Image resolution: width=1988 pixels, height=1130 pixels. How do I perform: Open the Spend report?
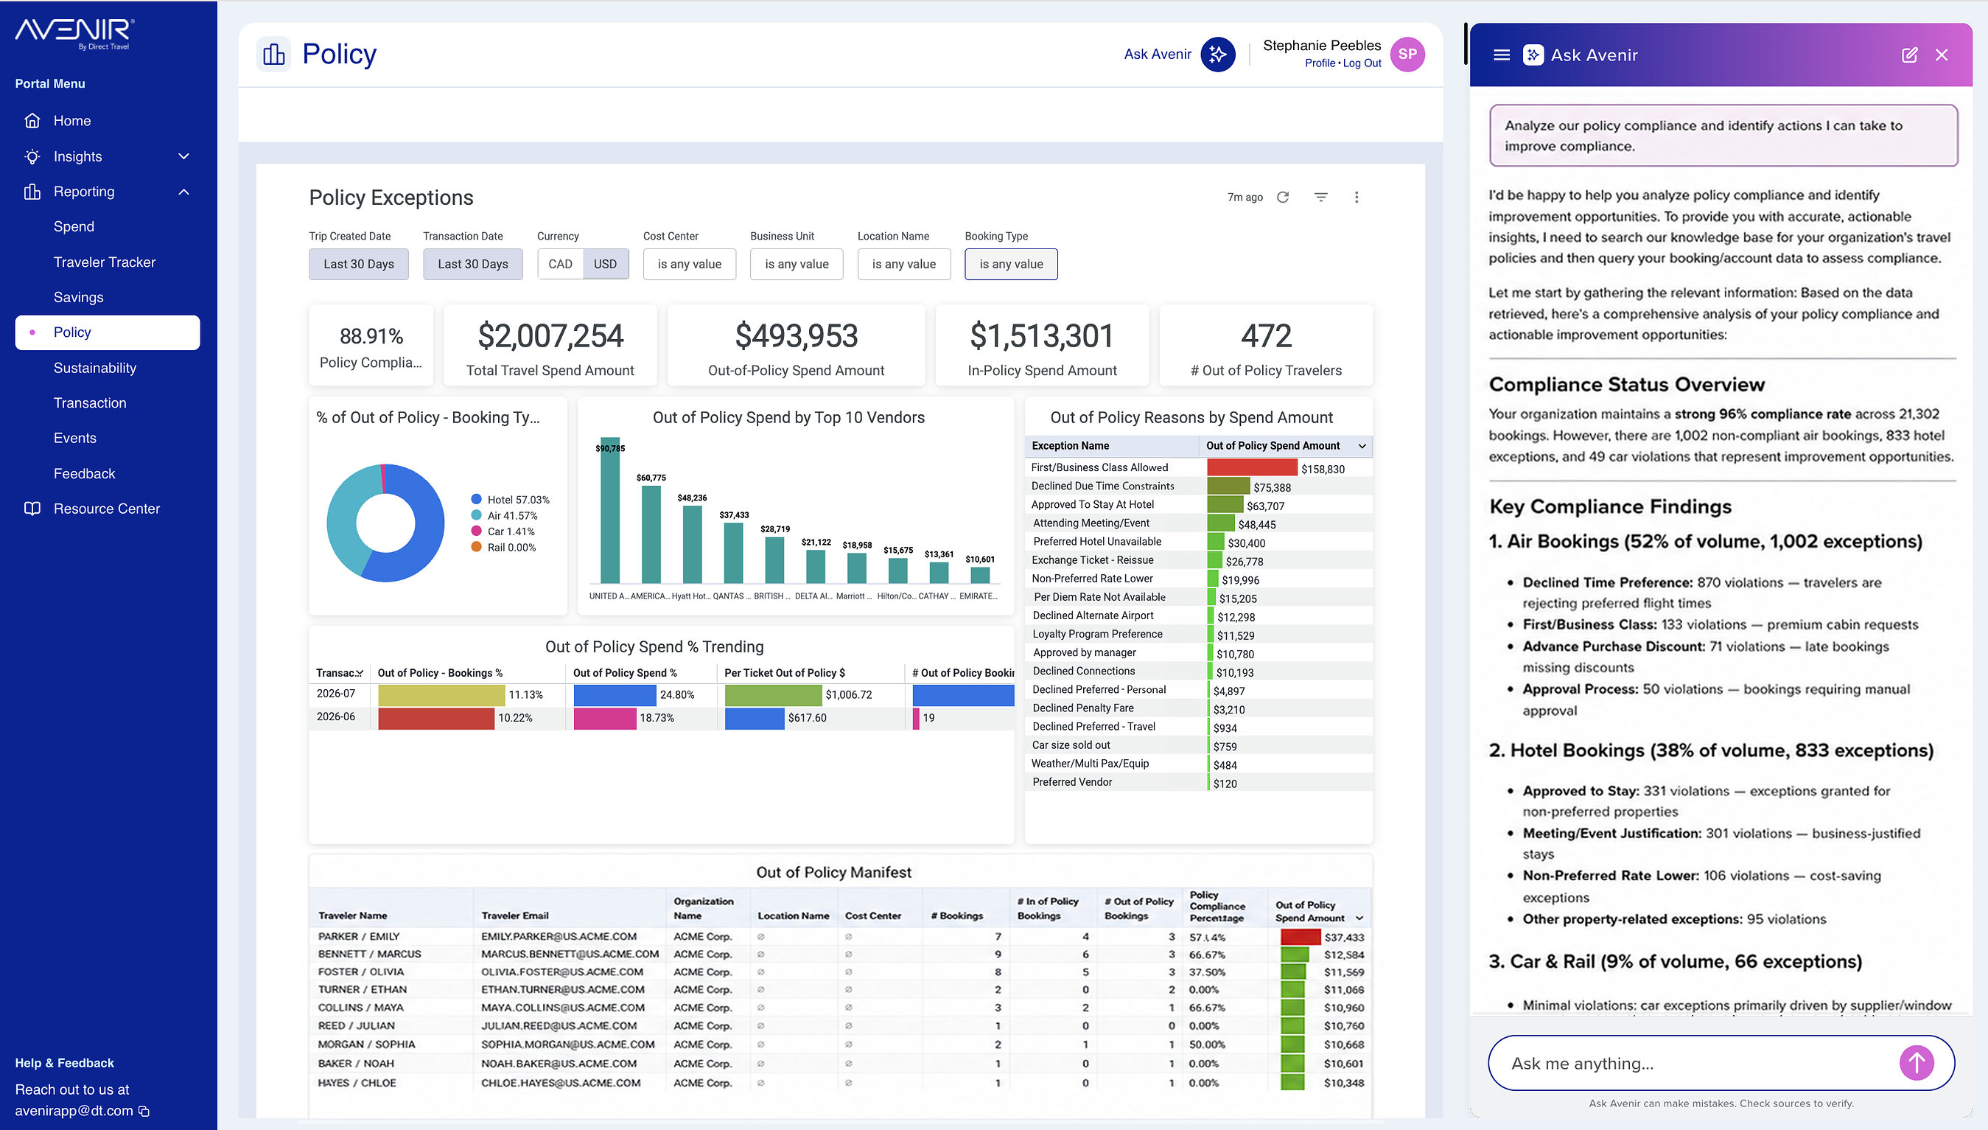(74, 226)
